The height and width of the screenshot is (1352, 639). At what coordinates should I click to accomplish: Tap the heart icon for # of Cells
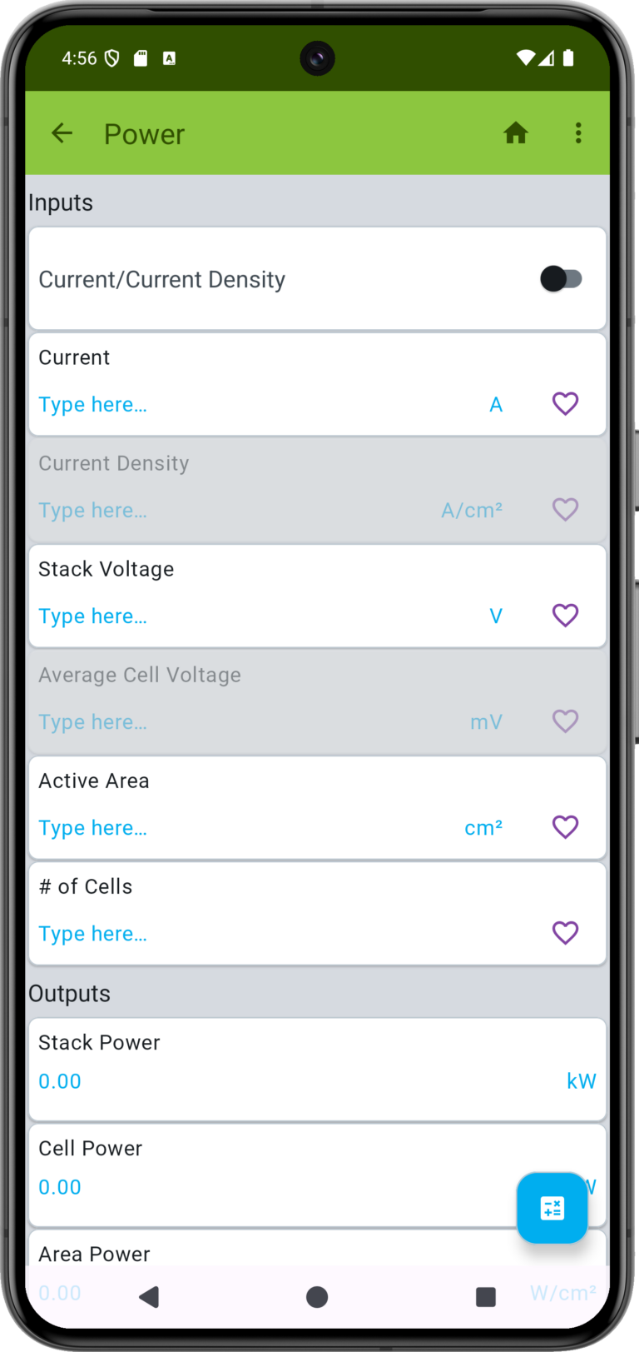coord(566,933)
